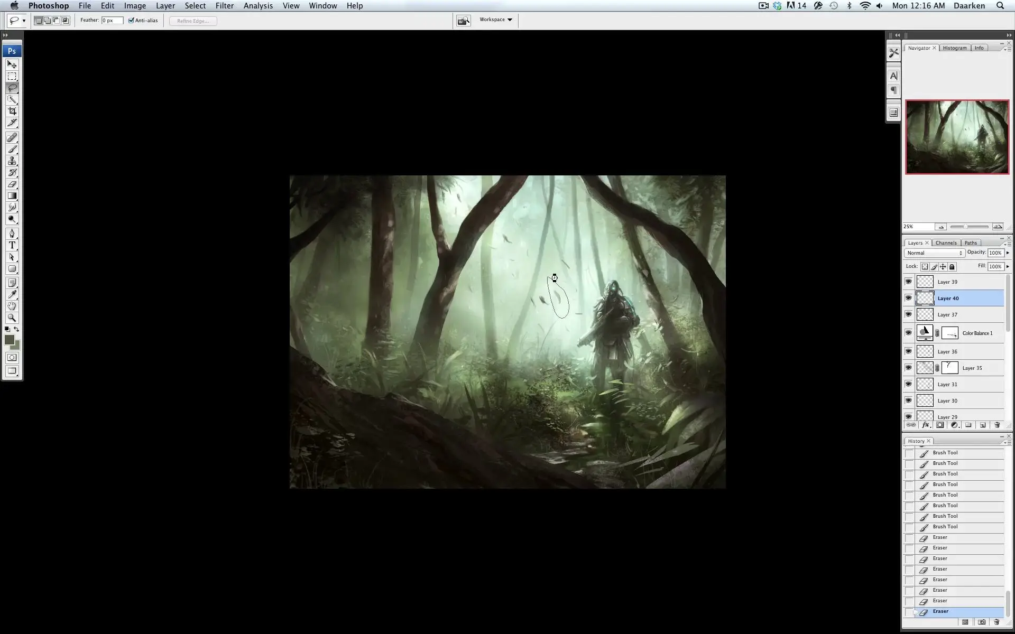The image size is (1015, 634).
Task: Select the Path Selection tool
Action: click(12, 257)
